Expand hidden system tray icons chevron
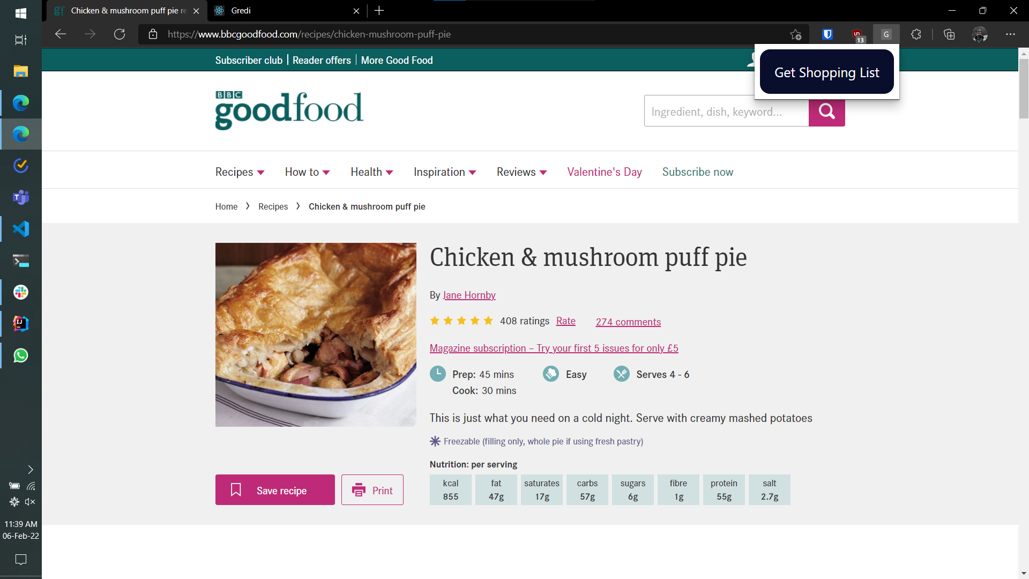This screenshot has height=579, width=1029. click(x=31, y=470)
